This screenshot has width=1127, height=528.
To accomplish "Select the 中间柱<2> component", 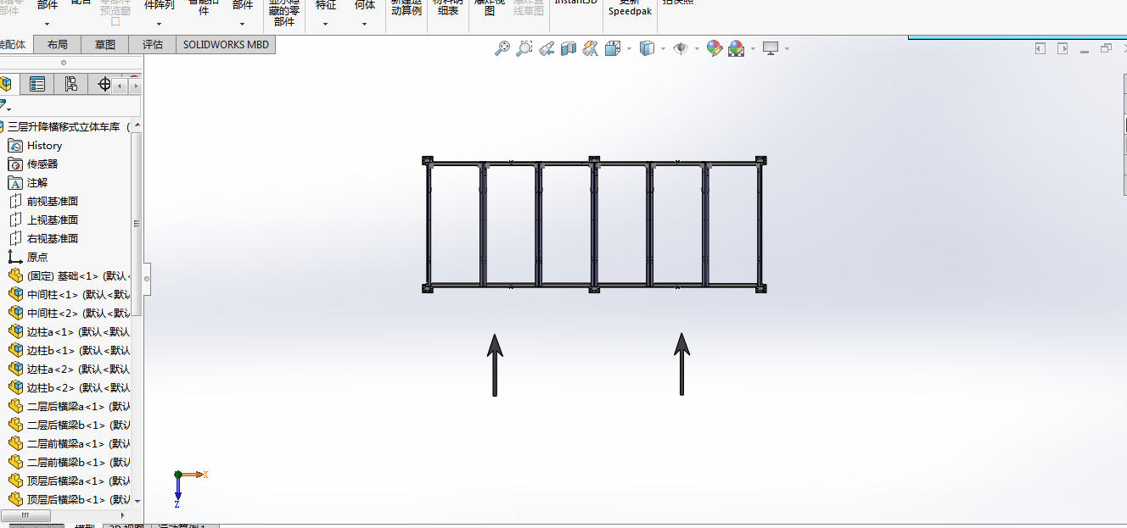I will click(69, 313).
